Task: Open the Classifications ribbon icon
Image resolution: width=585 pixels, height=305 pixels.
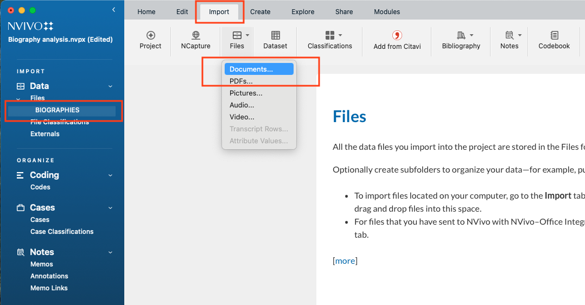Action: [329, 36]
